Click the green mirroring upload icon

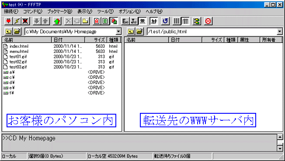[57, 21]
